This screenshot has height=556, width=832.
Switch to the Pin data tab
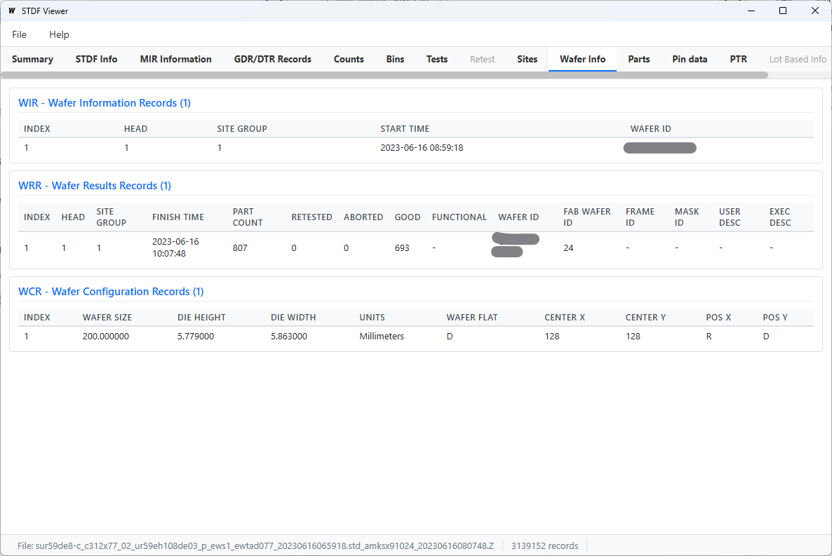coord(690,60)
